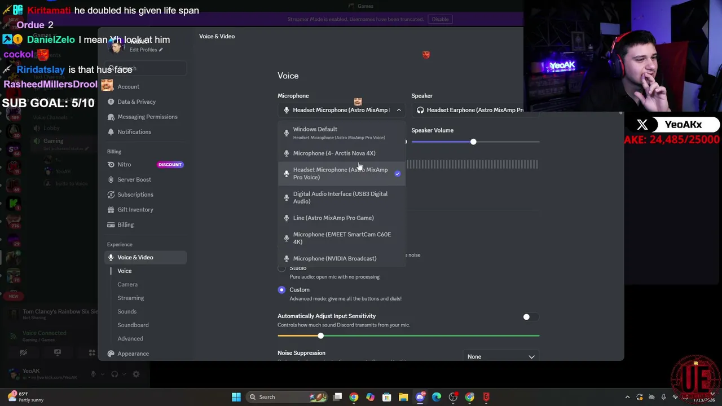Choose Windows Default microphone option
Image resolution: width=722 pixels, height=406 pixels.
click(x=341, y=133)
